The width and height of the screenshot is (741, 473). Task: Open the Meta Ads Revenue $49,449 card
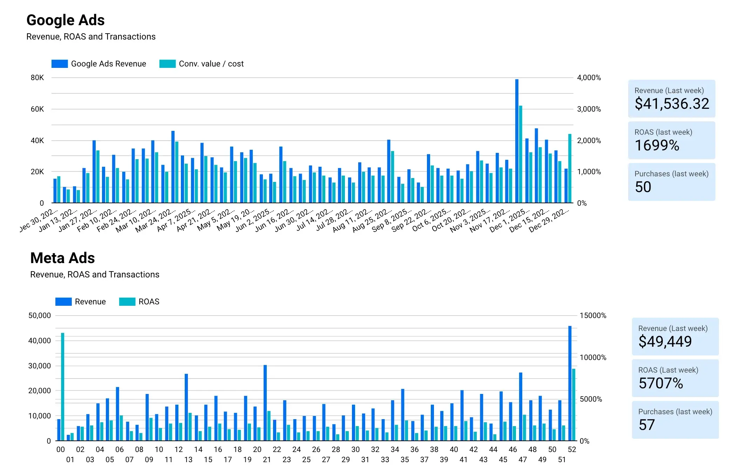(675, 337)
